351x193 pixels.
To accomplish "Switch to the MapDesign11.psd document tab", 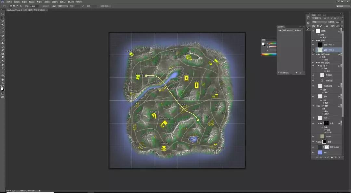I will point(26,10).
